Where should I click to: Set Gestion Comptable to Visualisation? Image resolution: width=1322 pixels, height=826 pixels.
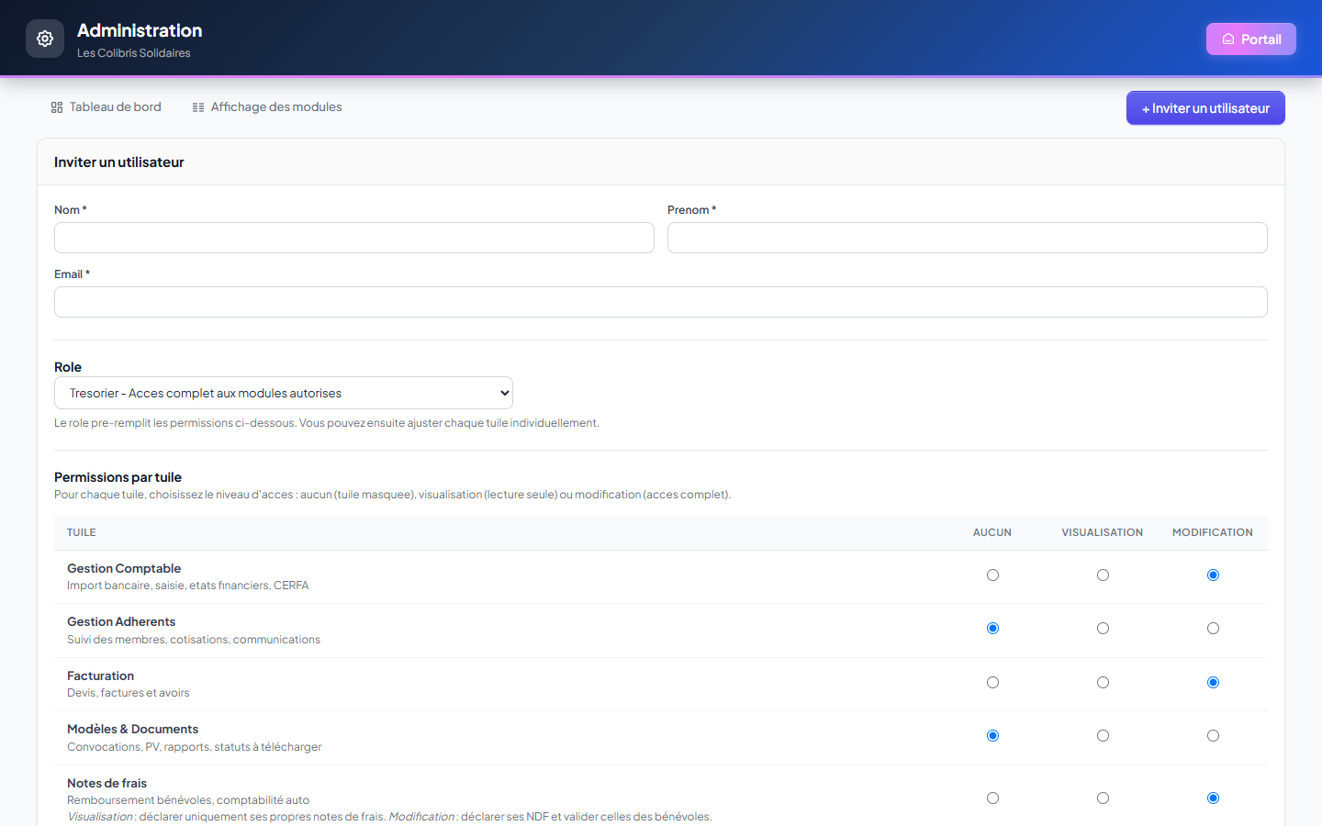(1103, 575)
